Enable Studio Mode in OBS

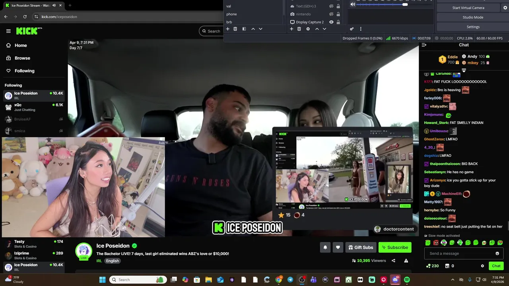[473, 17]
